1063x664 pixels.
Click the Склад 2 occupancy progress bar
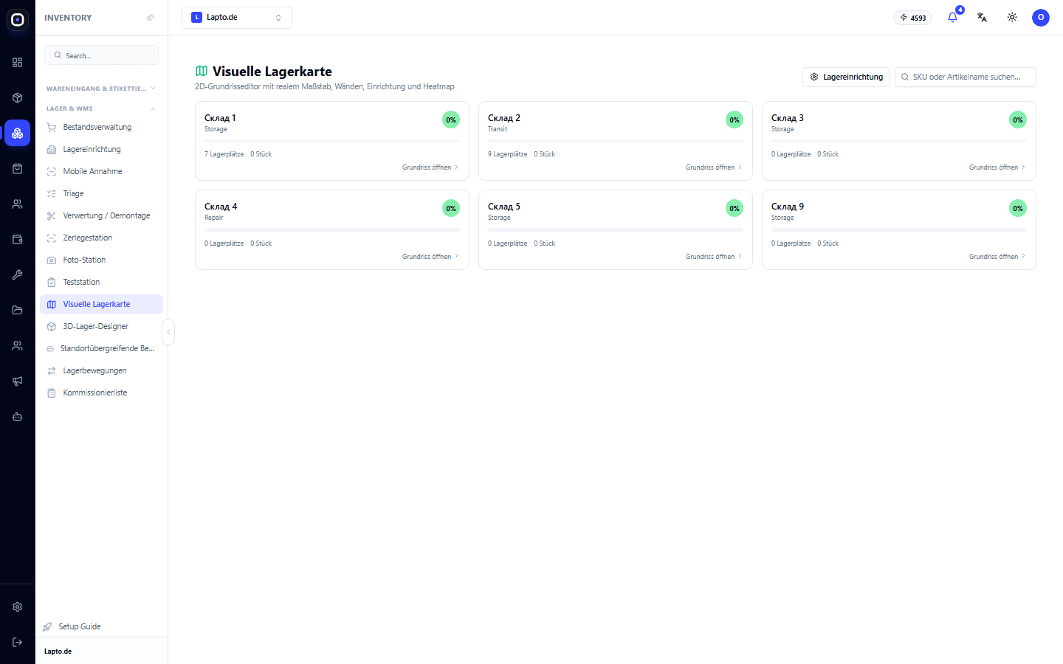pyautogui.click(x=616, y=141)
